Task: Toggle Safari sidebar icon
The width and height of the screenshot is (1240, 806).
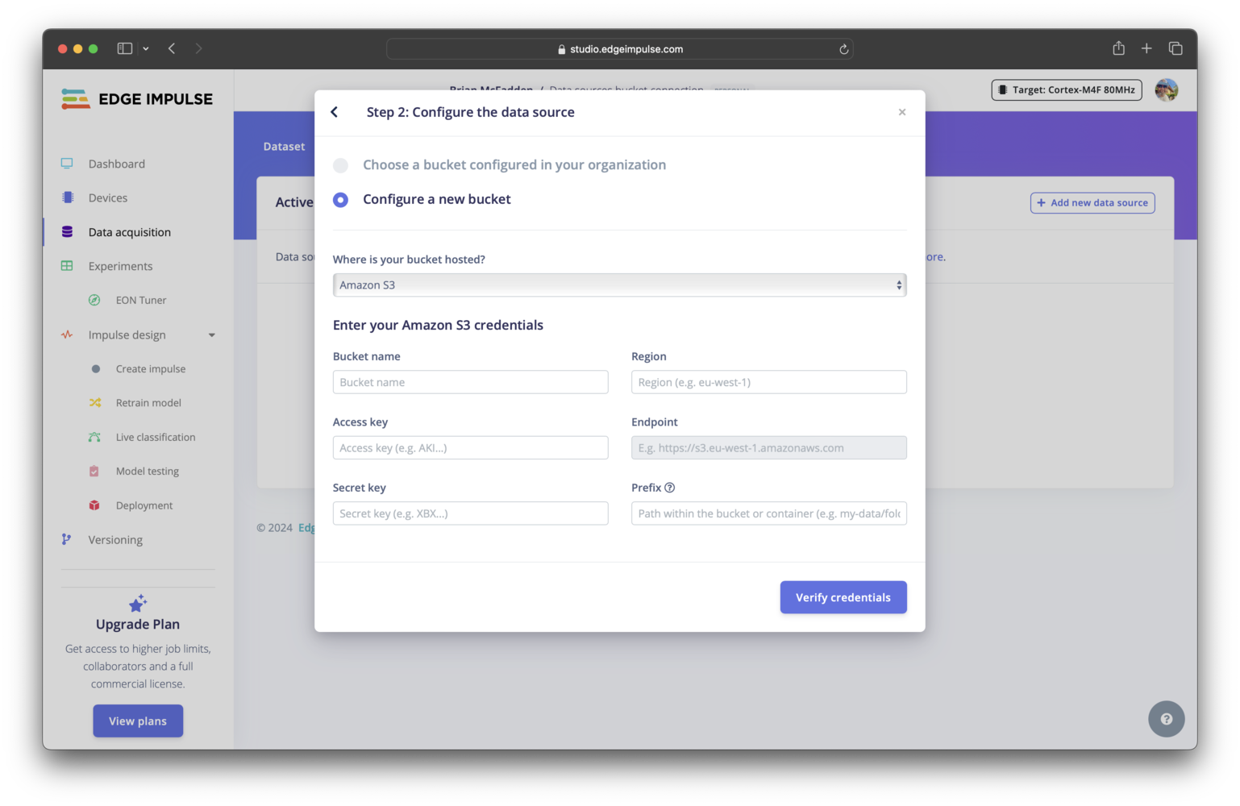Action: click(125, 48)
